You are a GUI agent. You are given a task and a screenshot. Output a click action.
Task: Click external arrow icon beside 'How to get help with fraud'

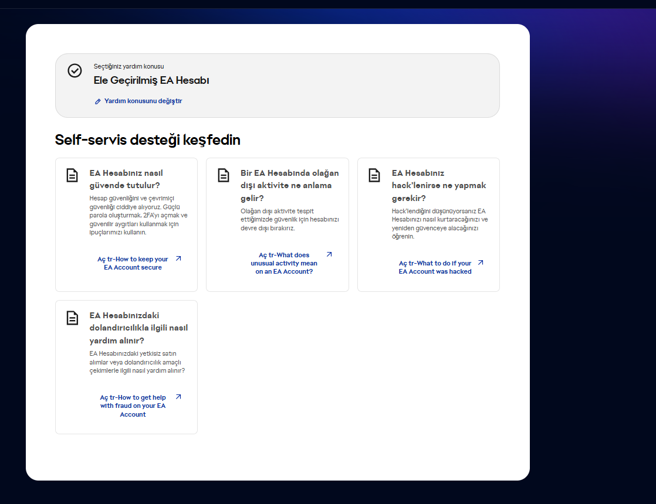click(x=178, y=397)
